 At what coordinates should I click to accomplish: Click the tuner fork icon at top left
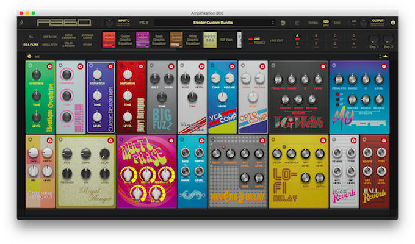(26, 23)
